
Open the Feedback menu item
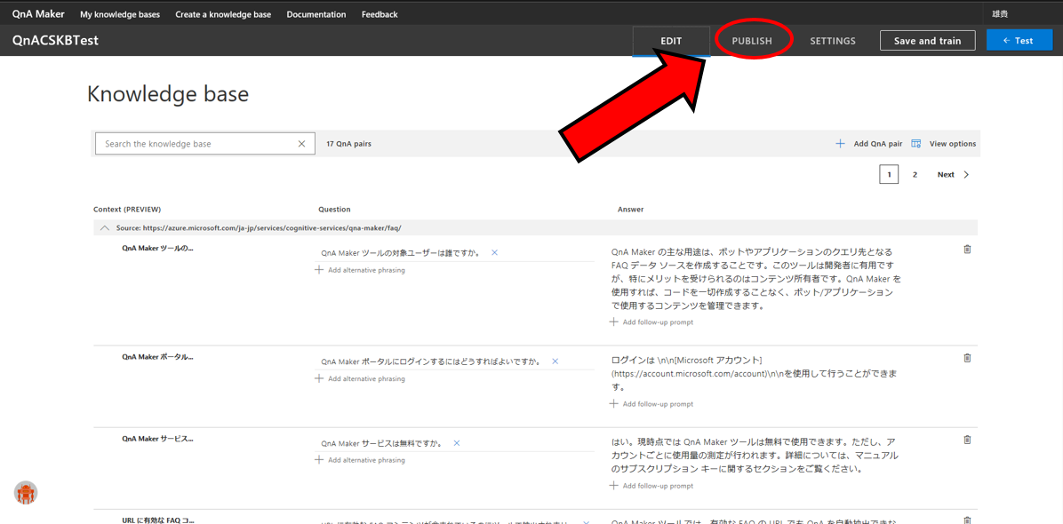coord(380,14)
